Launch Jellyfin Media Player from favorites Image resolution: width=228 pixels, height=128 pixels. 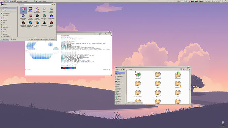click(x=37, y=10)
